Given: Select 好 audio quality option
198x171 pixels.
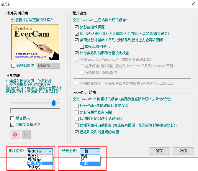Looking at the screenshot, I should click(x=90, y=160).
